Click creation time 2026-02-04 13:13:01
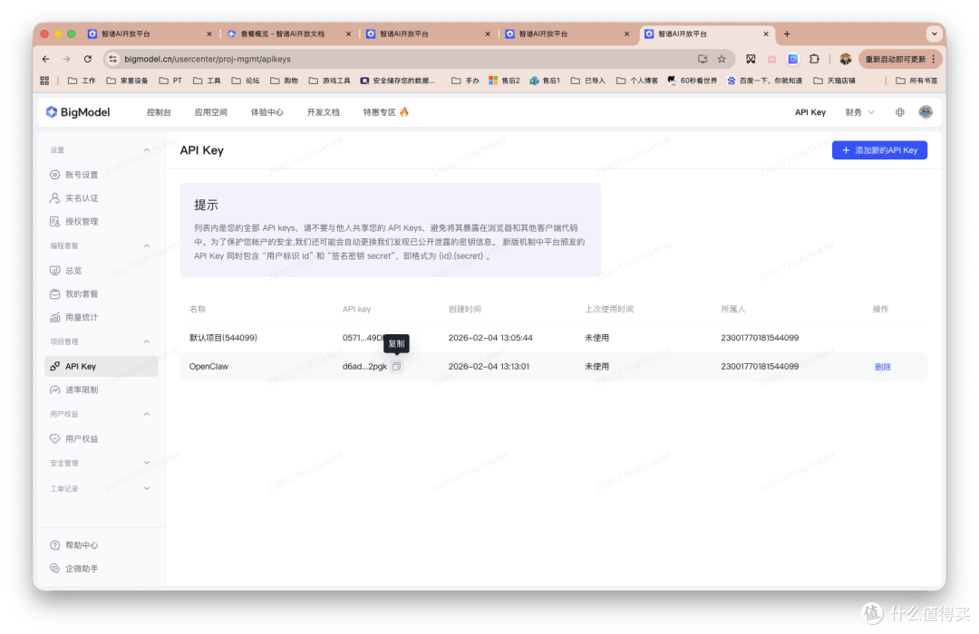The height and width of the screenshot is (634, 979). pos(489,367)
